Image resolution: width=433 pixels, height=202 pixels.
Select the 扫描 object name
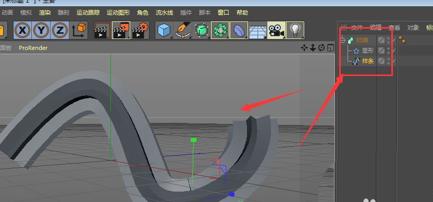(362, 40)
